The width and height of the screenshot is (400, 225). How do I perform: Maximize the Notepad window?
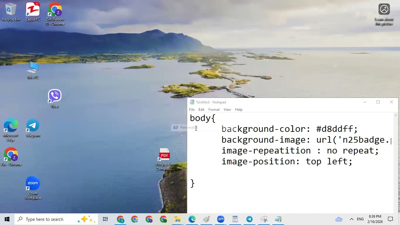pyautogui.click(x=378, y=102)
